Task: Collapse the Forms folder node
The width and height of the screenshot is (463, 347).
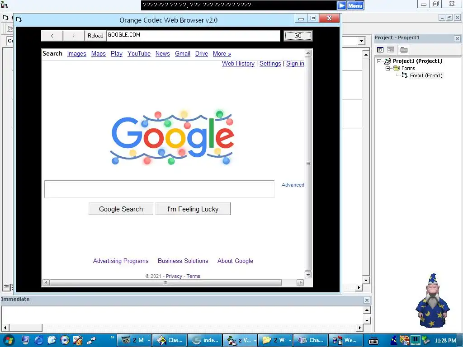Action: (x=387, y=68)
